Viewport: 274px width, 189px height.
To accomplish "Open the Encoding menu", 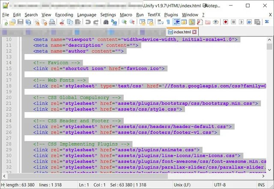I will [64, 15].
